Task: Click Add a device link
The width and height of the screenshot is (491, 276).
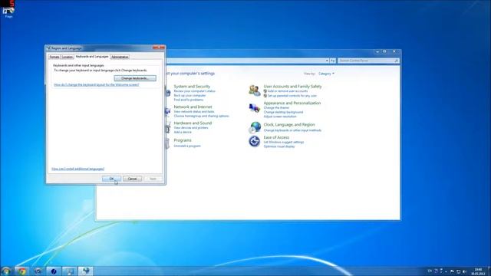Action: [x=183, y=133]
